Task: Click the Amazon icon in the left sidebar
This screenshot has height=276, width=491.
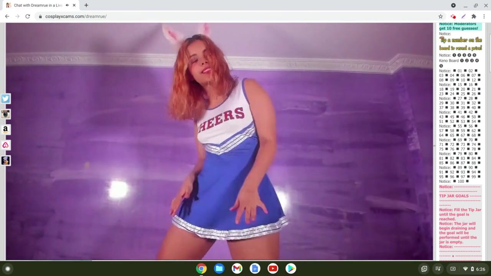Action: (5, 130)
